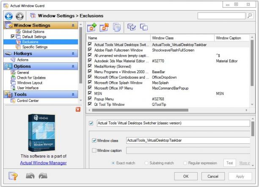Open the Actual Window Manager link

coord(43,163)
